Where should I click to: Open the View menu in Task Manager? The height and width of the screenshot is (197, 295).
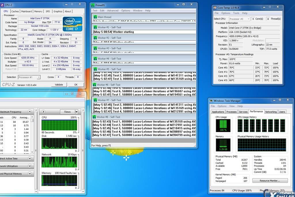(x=232, y=106)
